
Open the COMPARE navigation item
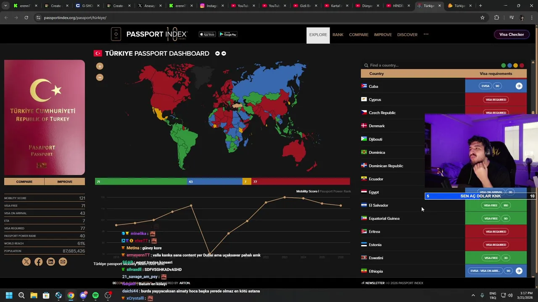coord(359,35)
